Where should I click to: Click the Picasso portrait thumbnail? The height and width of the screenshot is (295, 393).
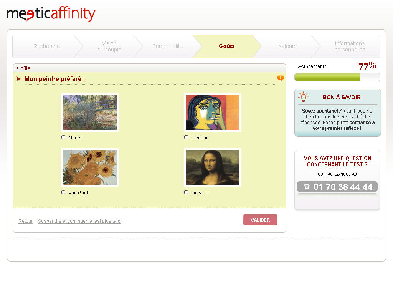coord(213,113)
